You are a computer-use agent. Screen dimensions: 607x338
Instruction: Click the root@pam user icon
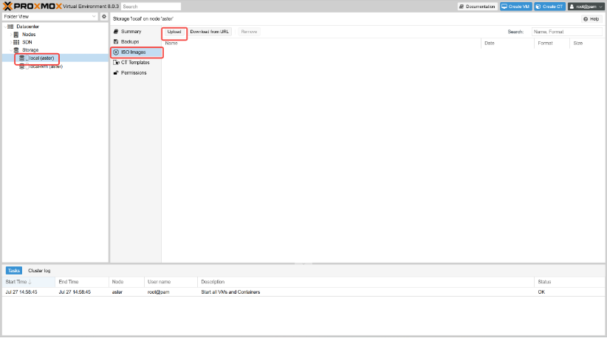(x=572, y=7)
